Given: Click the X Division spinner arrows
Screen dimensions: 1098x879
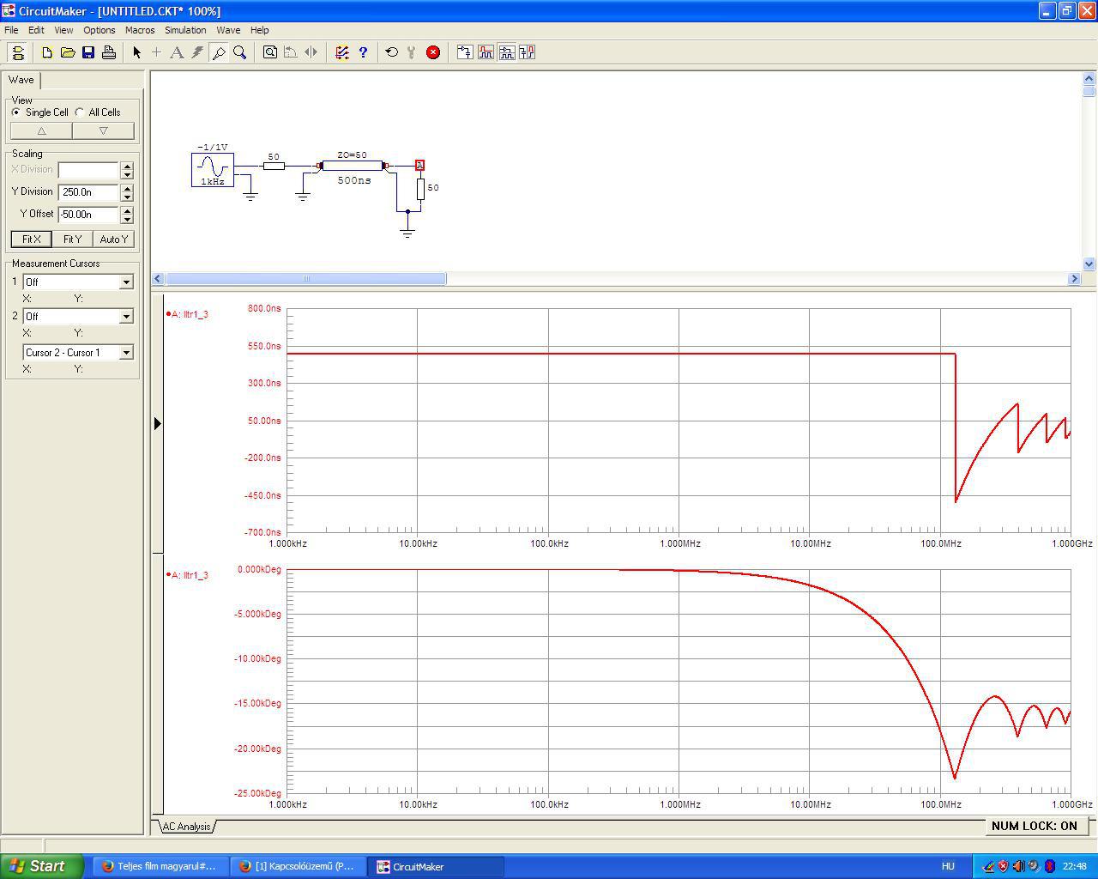Looking at the screenshot, I should (127, 170).
